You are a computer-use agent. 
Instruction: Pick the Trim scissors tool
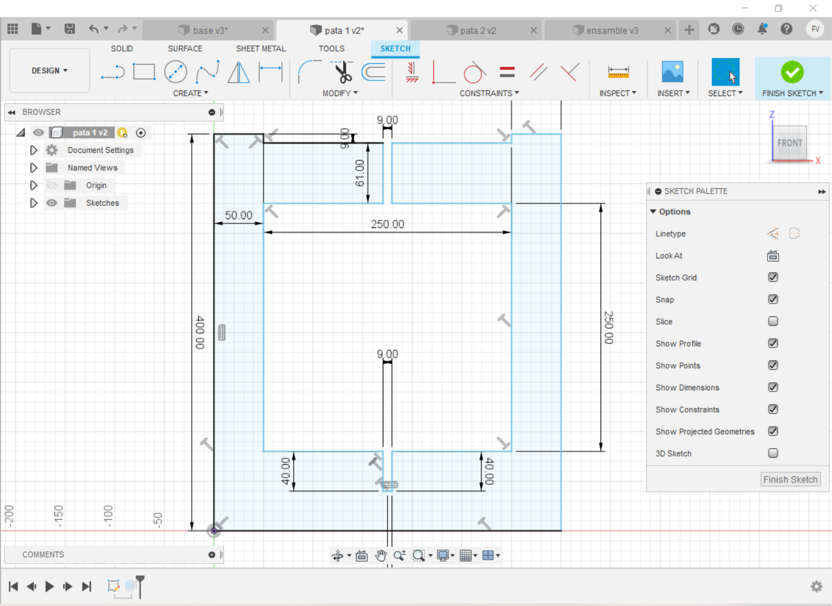[x=343, y=72]
